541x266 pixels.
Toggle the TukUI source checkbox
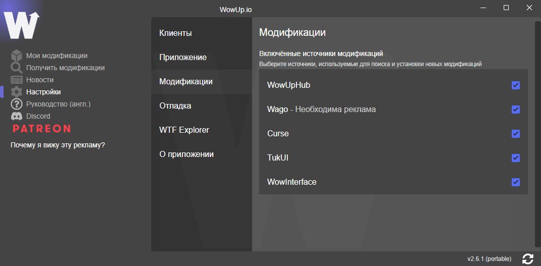click(515, 158)
